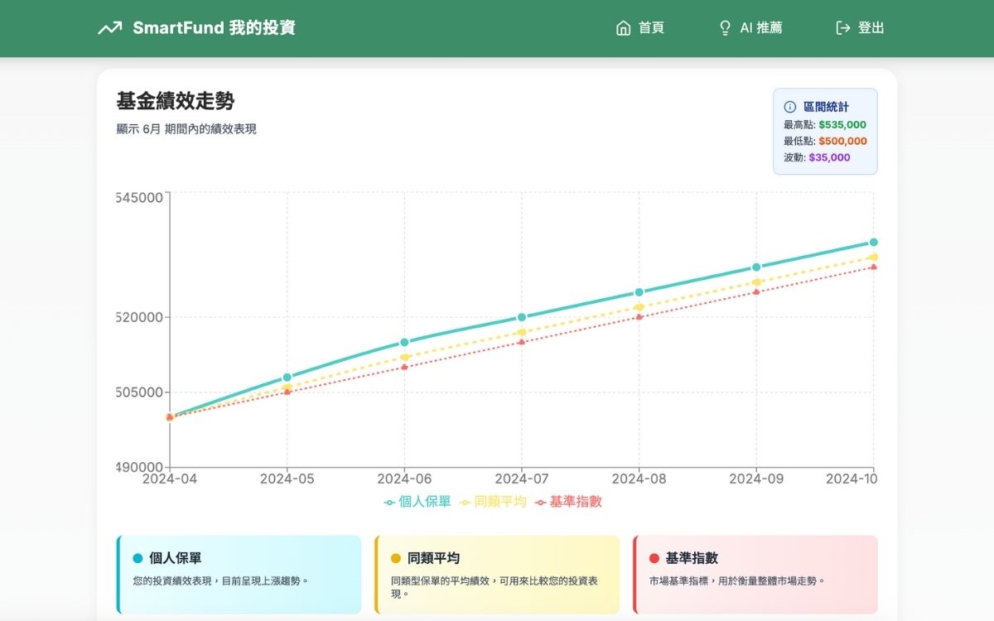Click the logout arrow icon beside 登出
994x621 pixels.
tap(842, 27)
